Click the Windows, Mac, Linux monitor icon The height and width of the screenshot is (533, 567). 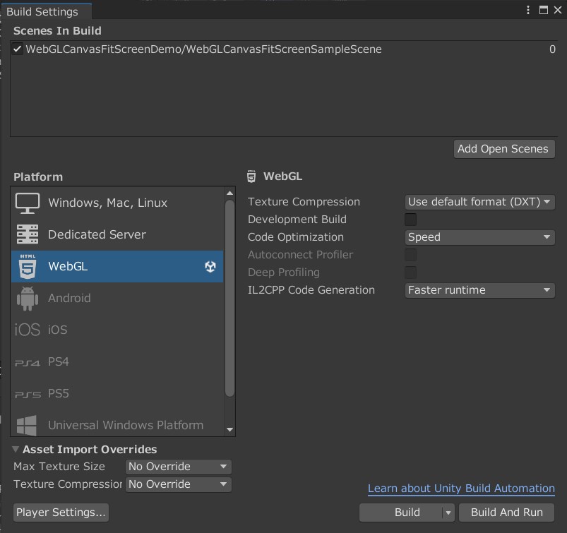click(x=28, y=203)
